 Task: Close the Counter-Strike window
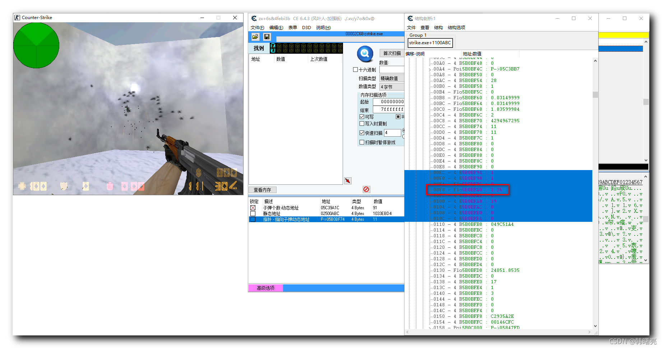click(235, 18)
